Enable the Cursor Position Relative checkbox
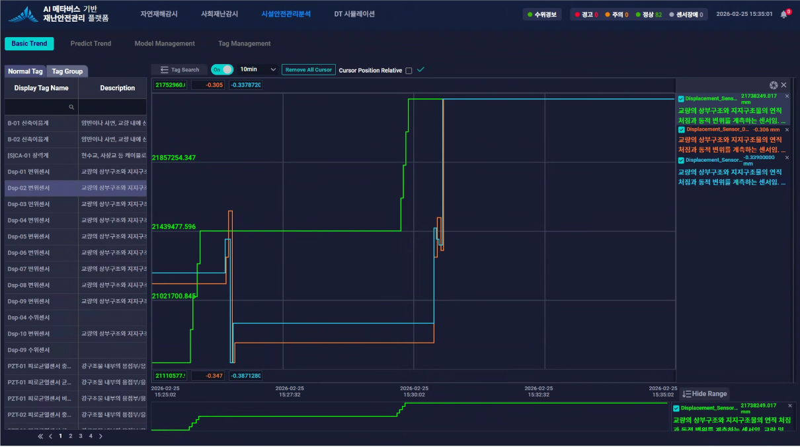800x447 pixels. pyautogui.click(x=409, y=71)
